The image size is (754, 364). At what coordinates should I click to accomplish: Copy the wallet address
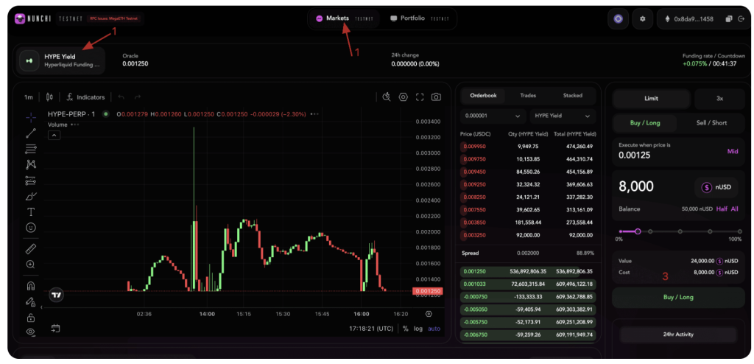(728, 18)
